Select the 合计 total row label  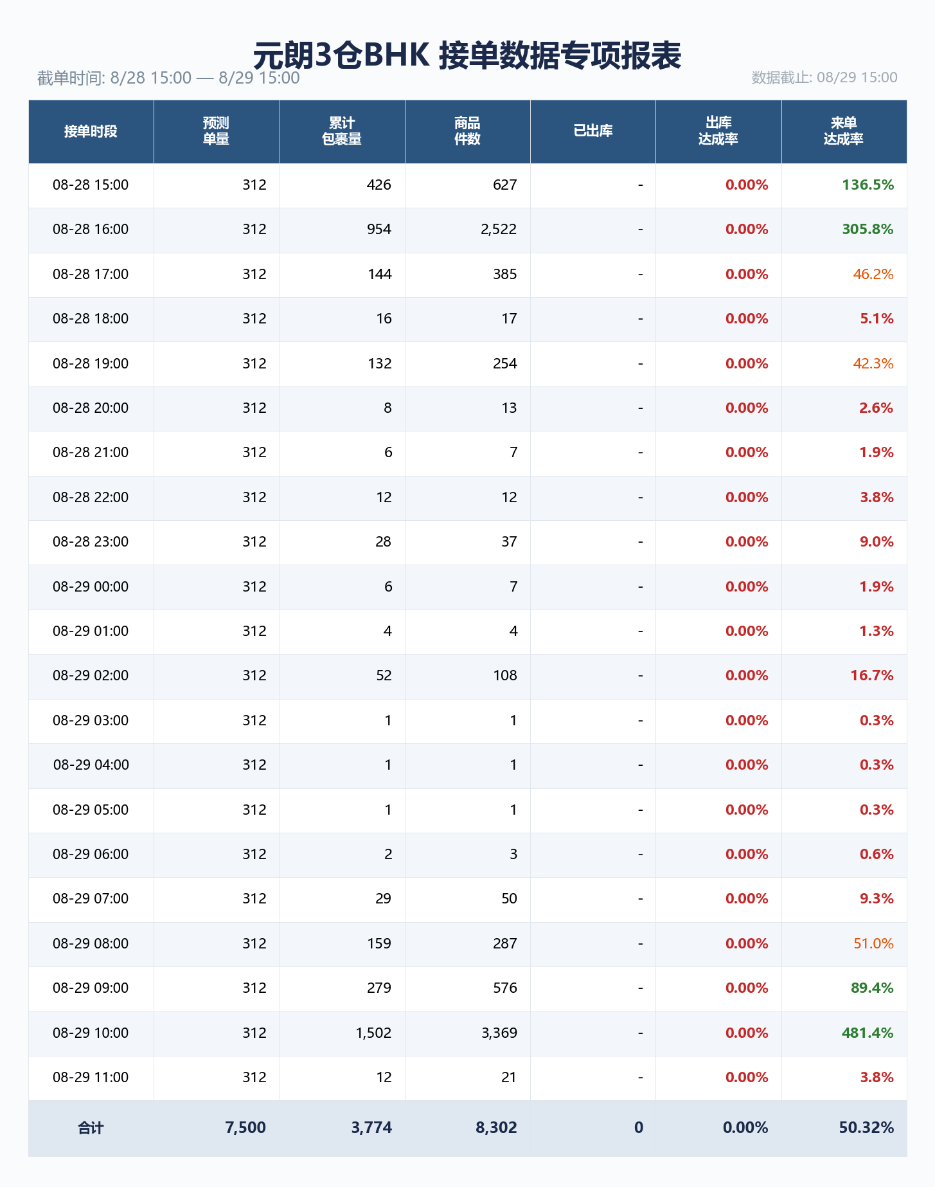coord(91,1128)
